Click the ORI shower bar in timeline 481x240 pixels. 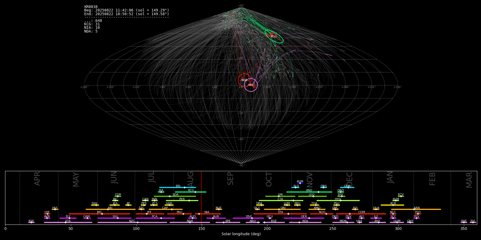coord(282,209)
